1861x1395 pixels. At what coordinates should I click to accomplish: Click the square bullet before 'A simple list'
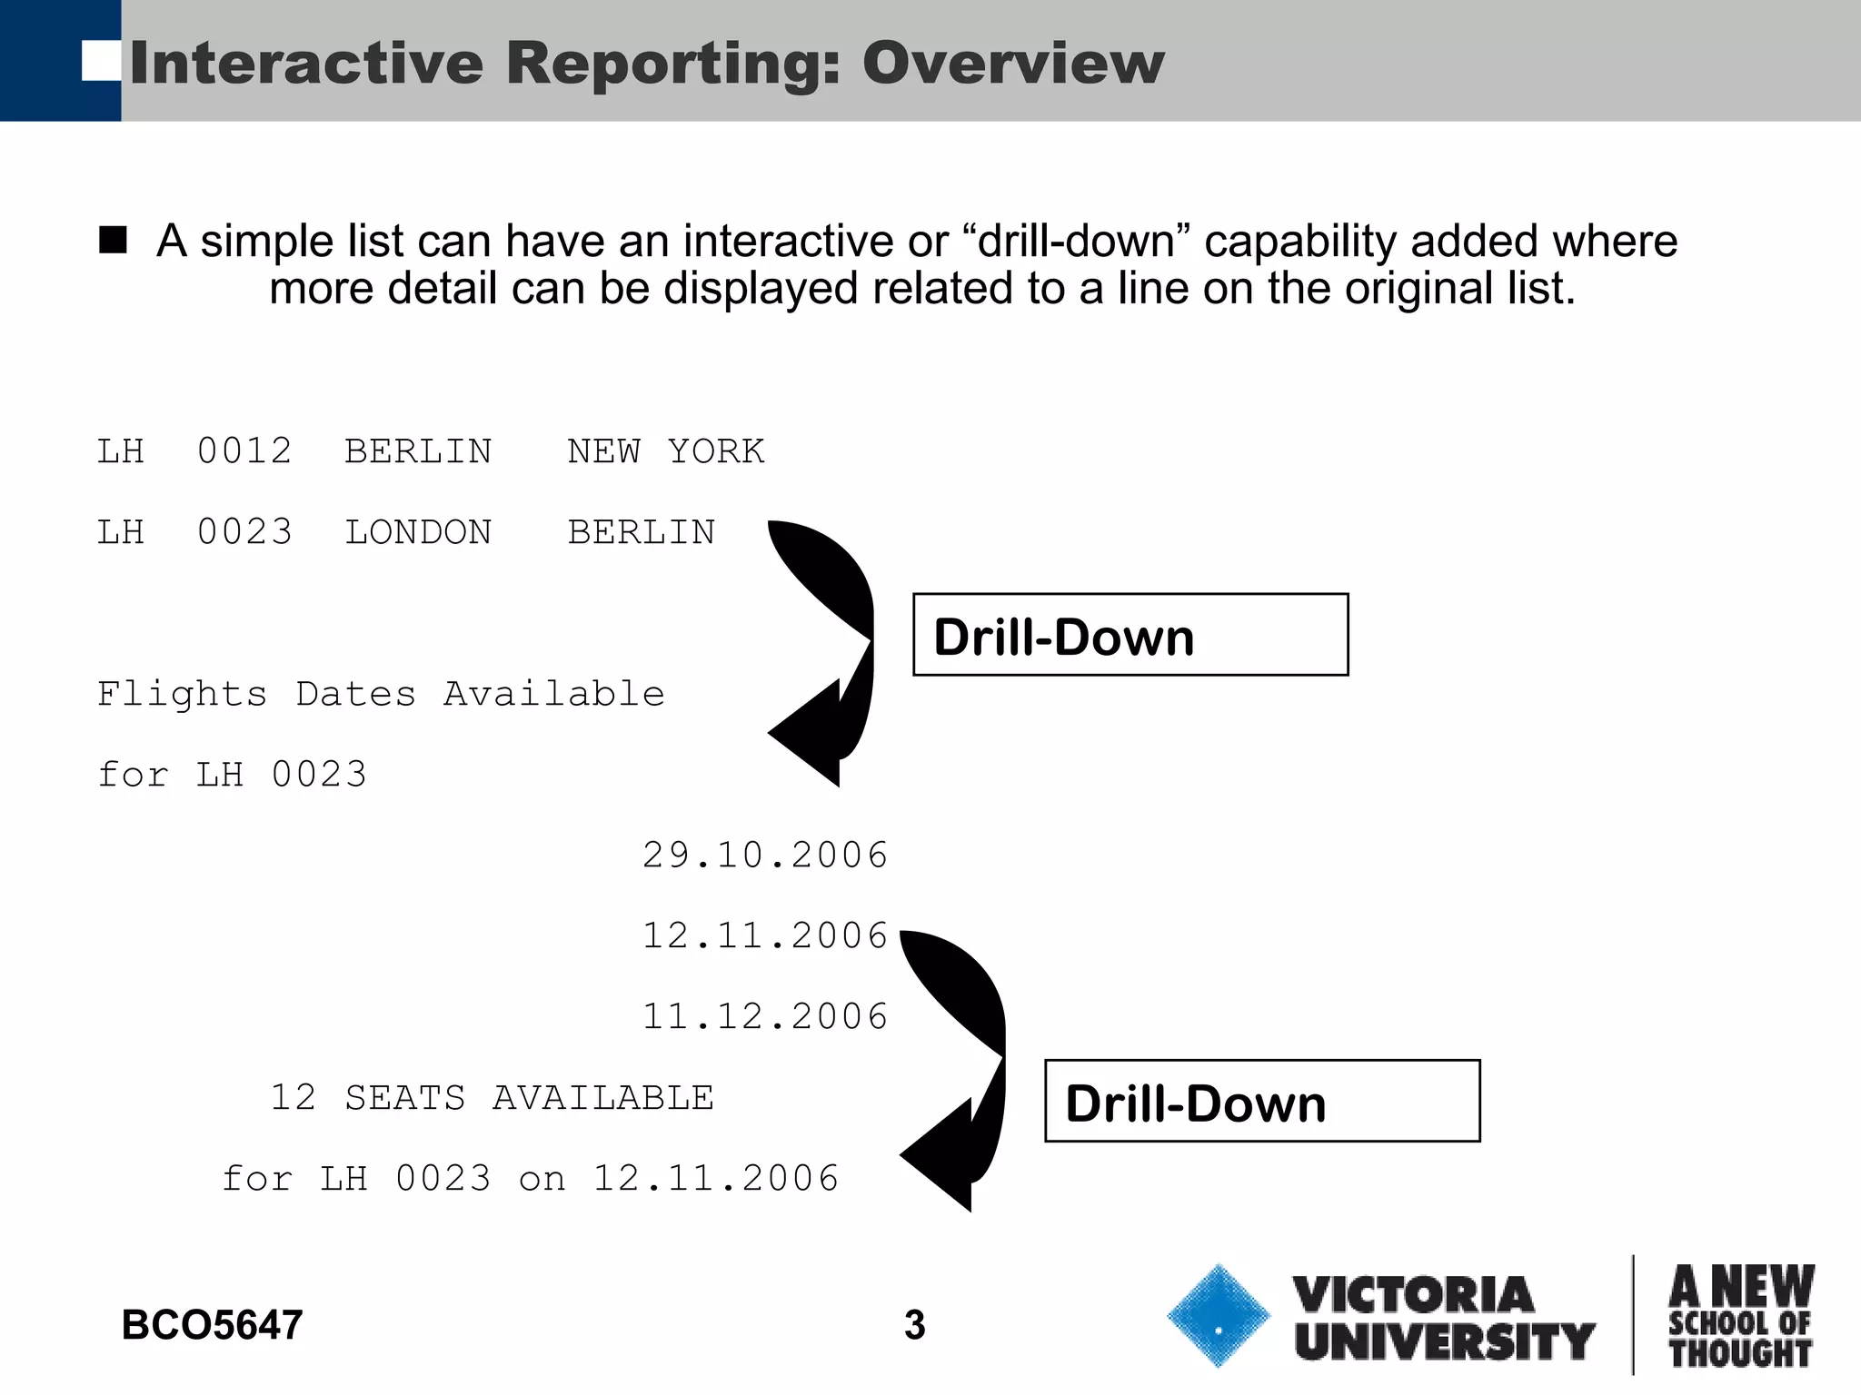(113, 241)
